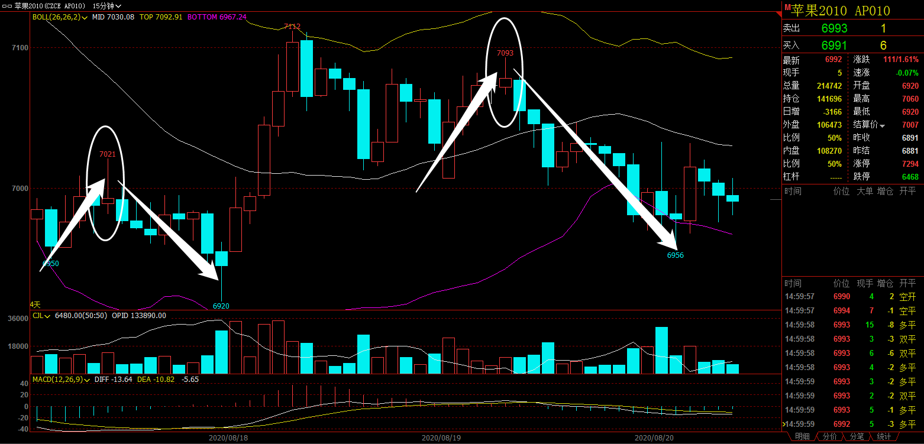This screenshot has height=444, width=924.
Task: Select the trade row priced 6994
Action: (x=852, y=310)
